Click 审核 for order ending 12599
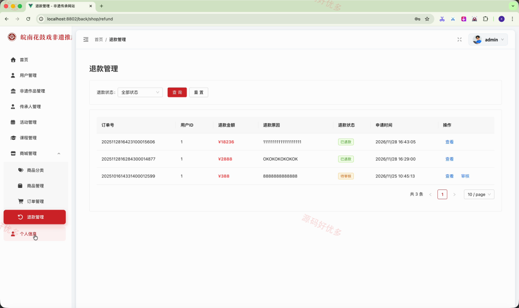The width and height of the screenshot is (519, 308). (x=465, y=176)
